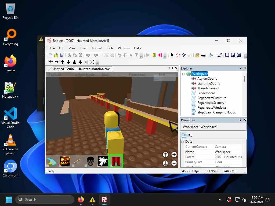Expand the run toolbar overflow options
Image resolution: width=275 pixels, height=206 pixels.
click(x=165, y=56)
